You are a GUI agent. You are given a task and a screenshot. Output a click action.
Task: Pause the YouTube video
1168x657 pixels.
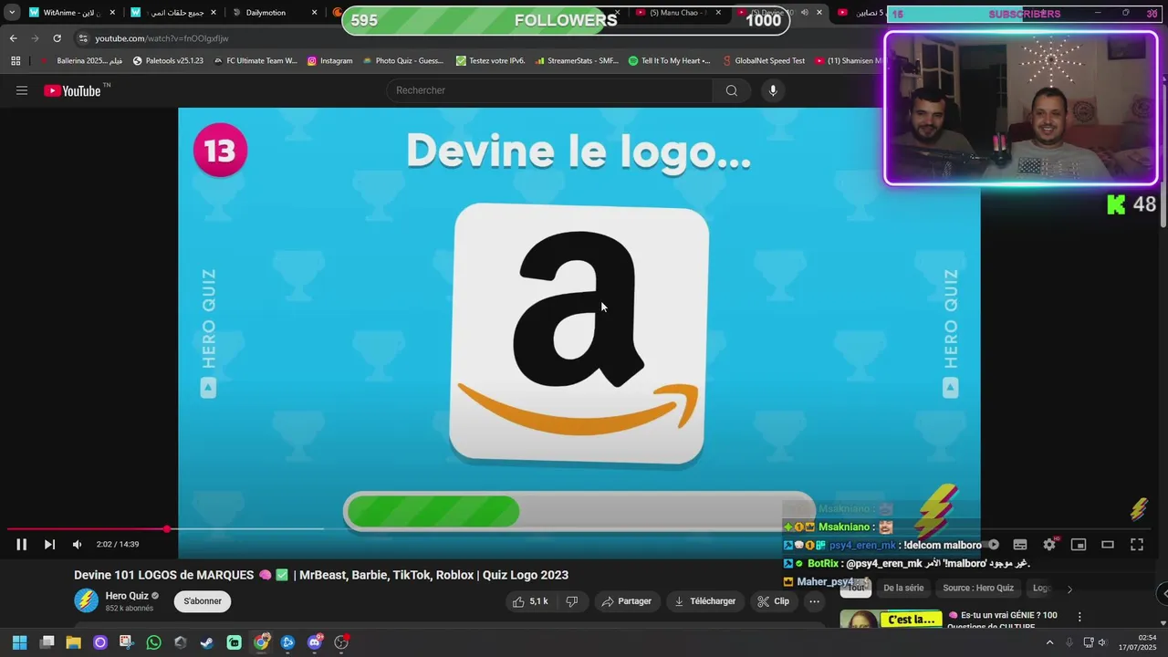(21, 545)
